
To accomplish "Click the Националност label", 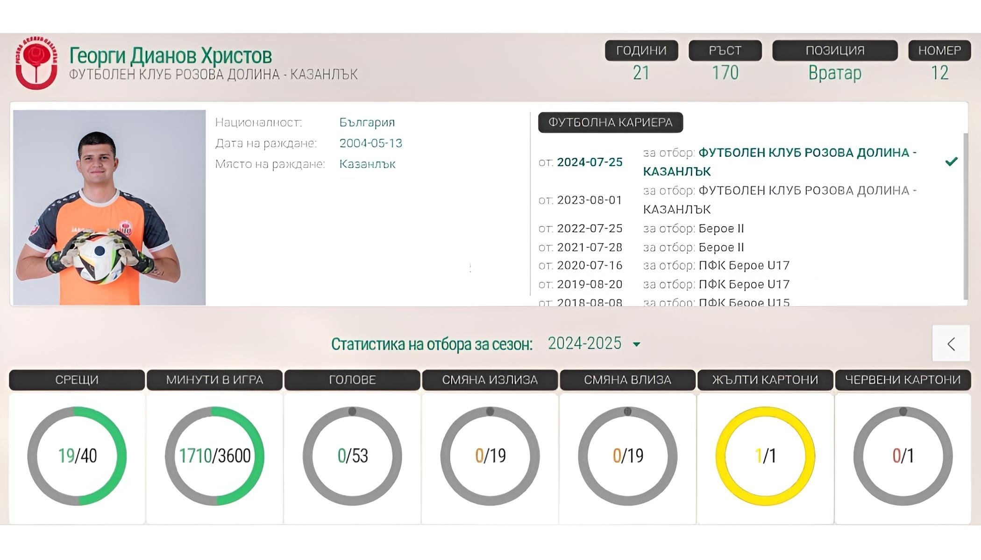I will (x=258, y=122).
